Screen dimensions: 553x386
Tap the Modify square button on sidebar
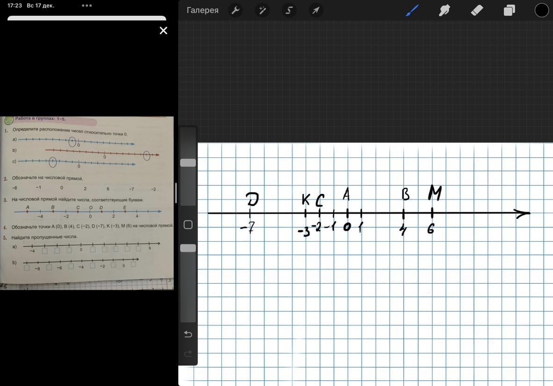[x=188, y=225]
